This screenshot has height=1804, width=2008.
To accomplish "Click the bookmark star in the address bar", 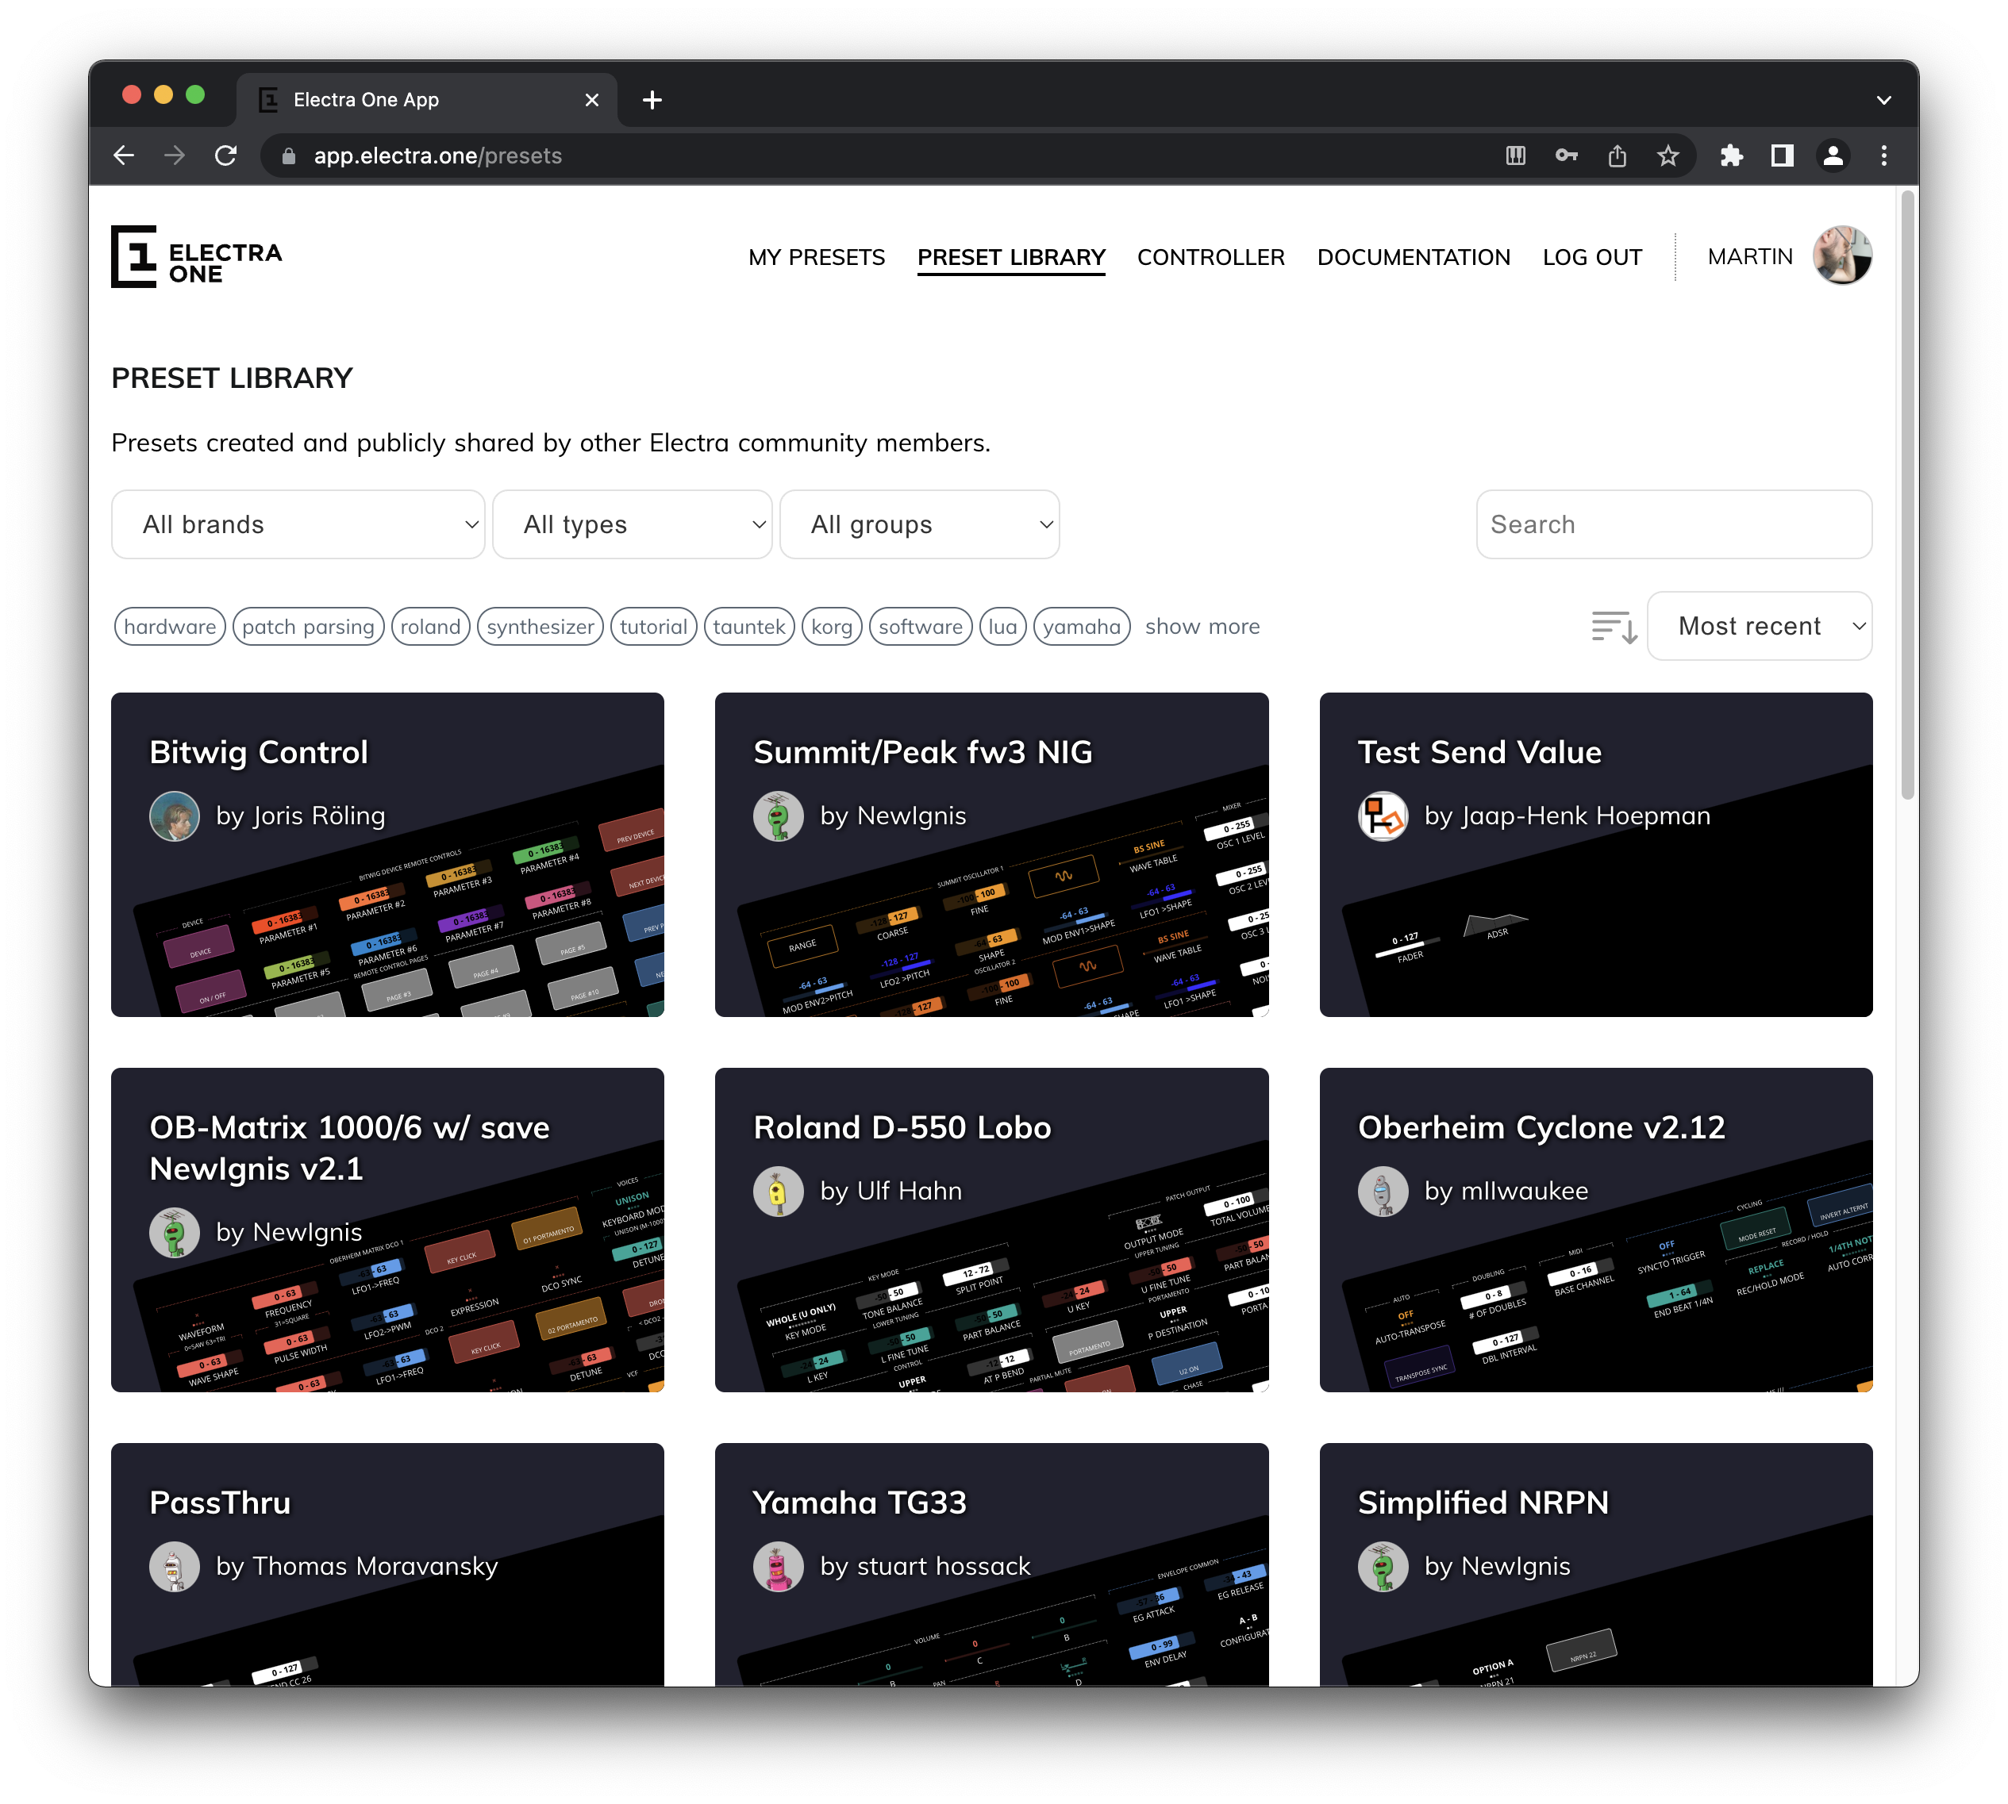I will point(1667,155).
